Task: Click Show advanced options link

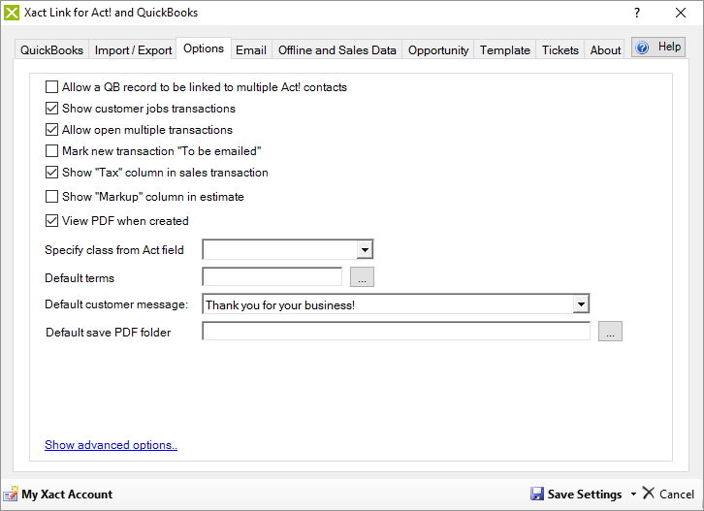Action: coord(111,445)
